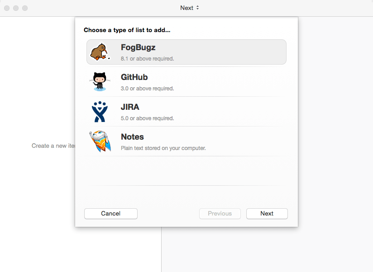Select the FogBugz title text
Viewport: 373px width, 272px height.
pyautogui.click(x=138, y=47)
